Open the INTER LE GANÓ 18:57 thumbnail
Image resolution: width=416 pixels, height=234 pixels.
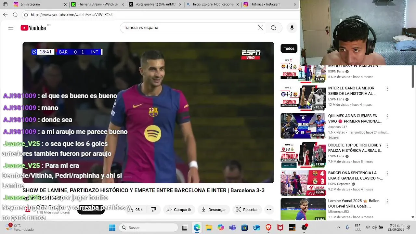tap(303, 97)
